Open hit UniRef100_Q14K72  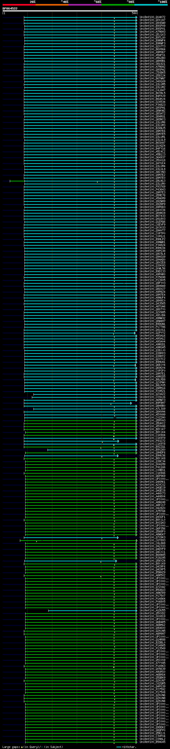(x=152, y=17)
